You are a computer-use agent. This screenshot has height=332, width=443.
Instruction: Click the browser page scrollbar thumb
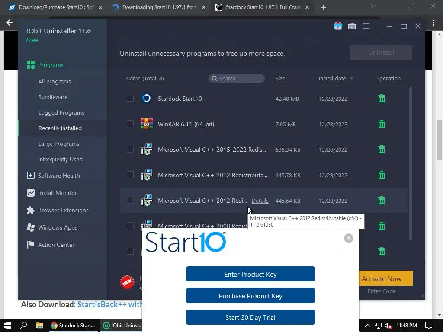click(x=439, y=140)
